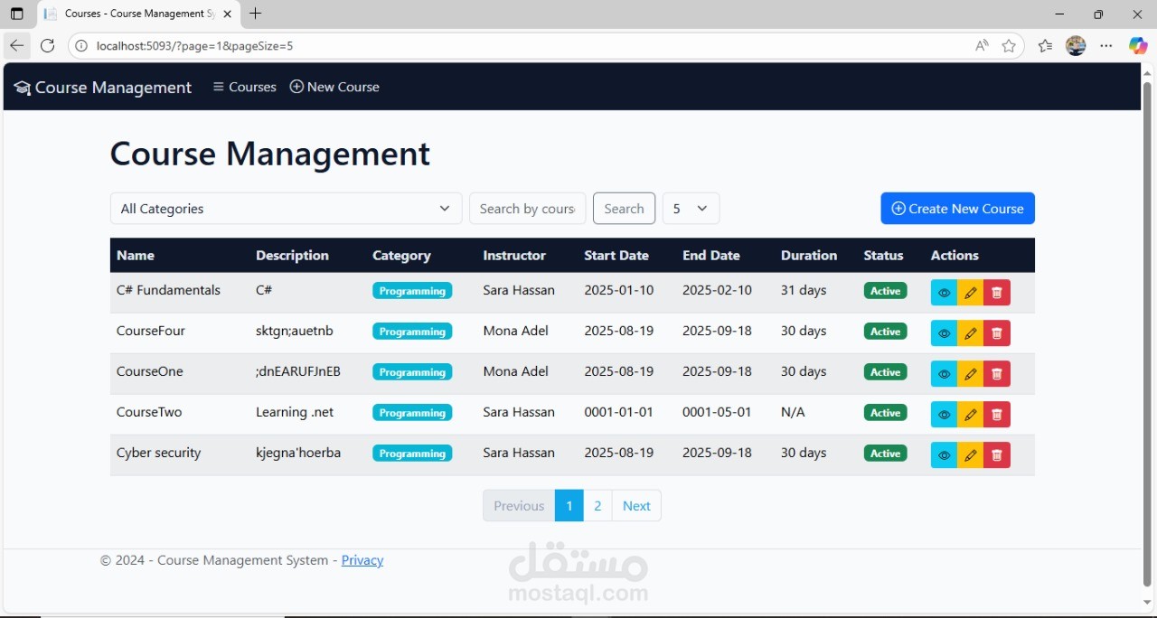Open browser Settings and more menu

coord(1106,46)
